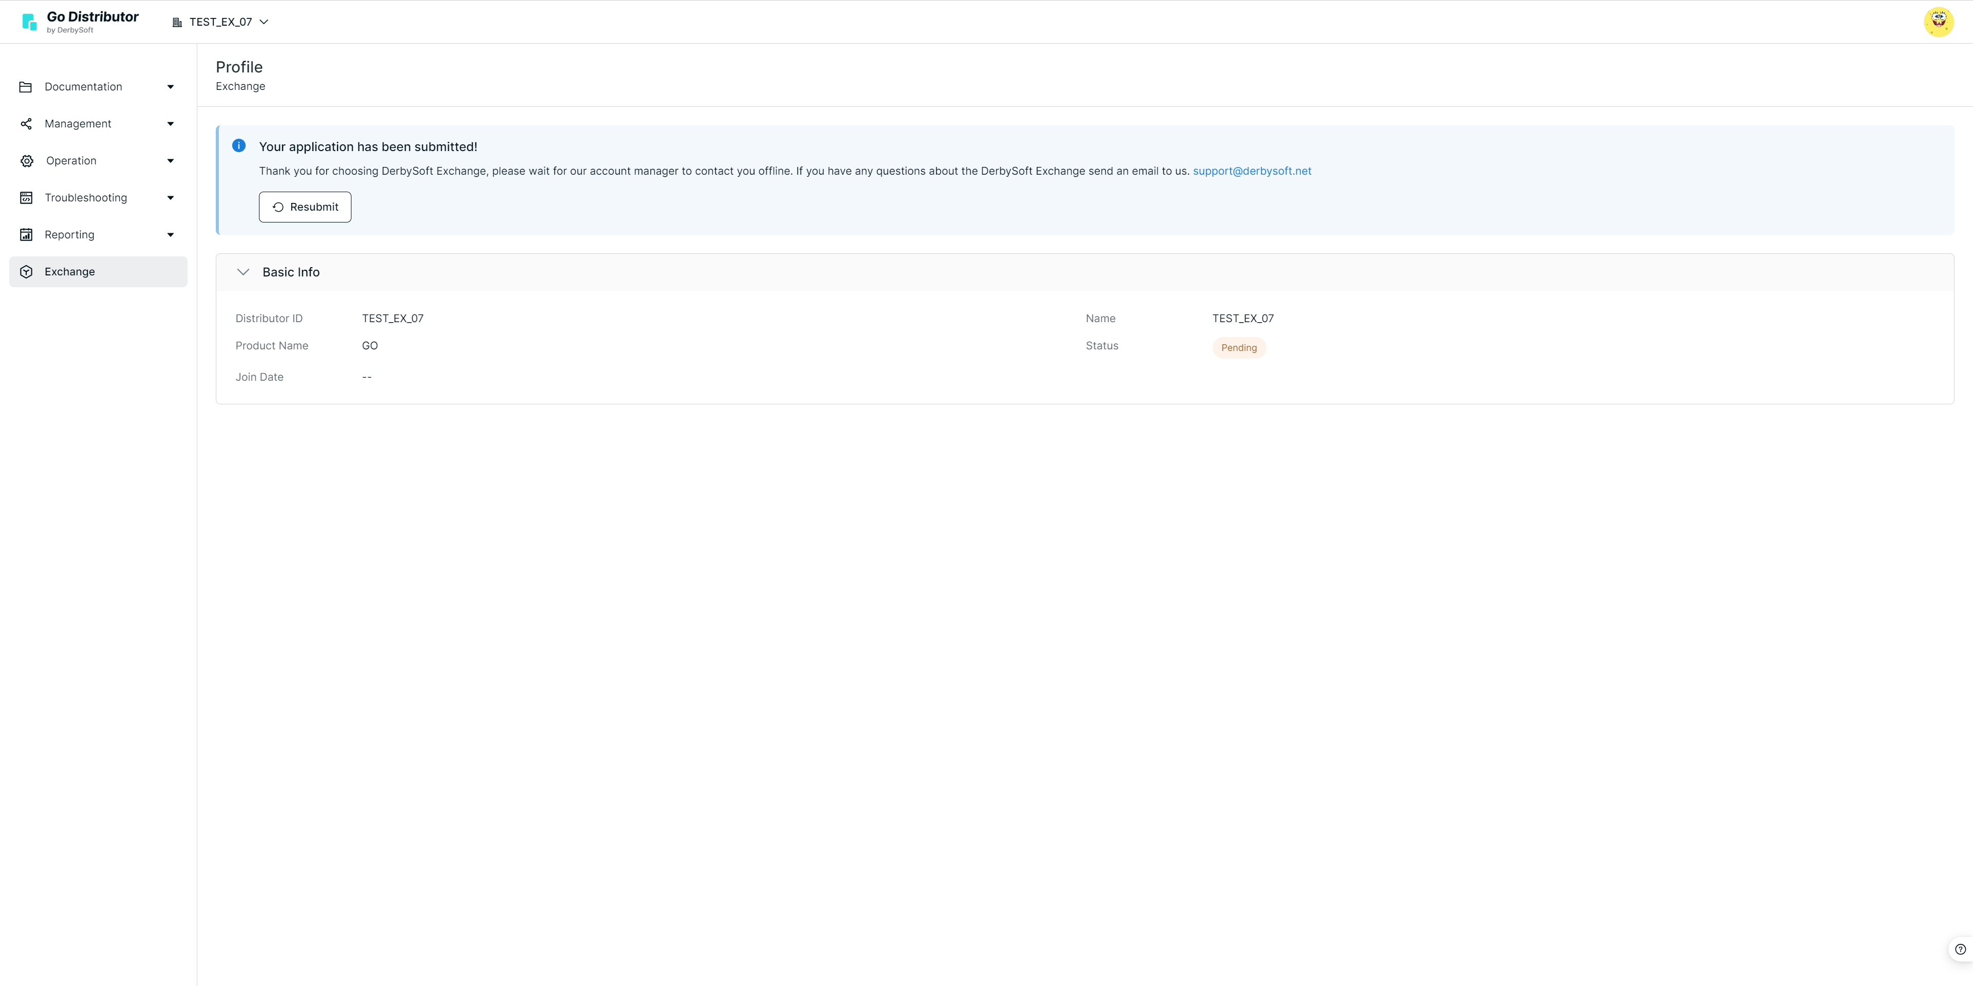Image resolution: width=1973 pixels, height=986 pixels.
Task: Expand the Documentation menu arrow
Action: coord(170,86)
